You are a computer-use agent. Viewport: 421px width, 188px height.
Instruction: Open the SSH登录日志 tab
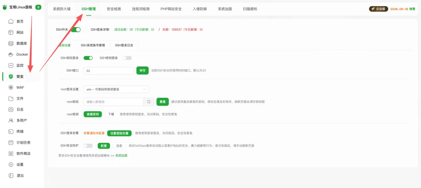pos(124,45)
